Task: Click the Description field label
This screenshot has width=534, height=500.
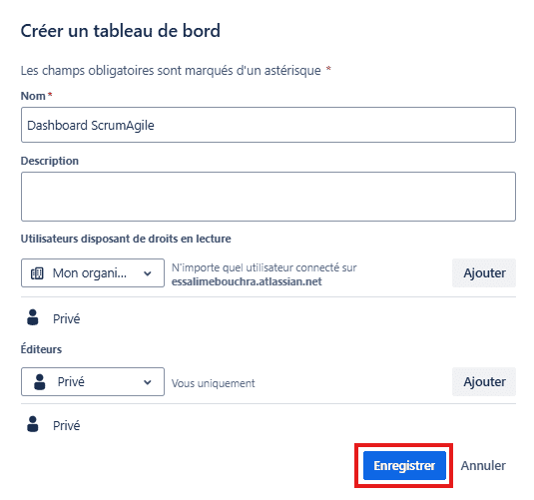Action: coord(50,161)
